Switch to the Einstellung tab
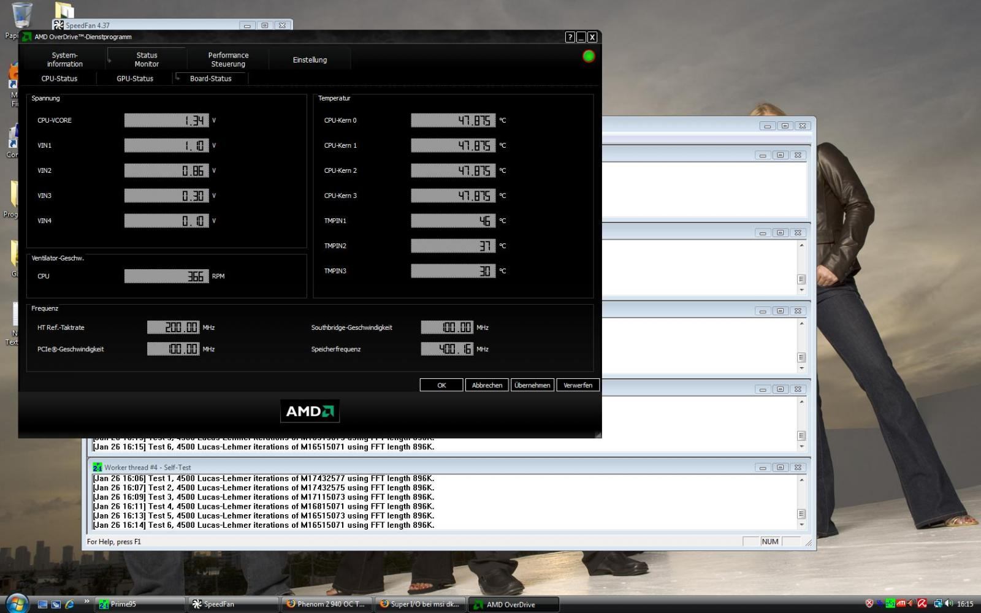Image resolution: width=981 pixels, height=613 pixels. (x=310, y=59)
